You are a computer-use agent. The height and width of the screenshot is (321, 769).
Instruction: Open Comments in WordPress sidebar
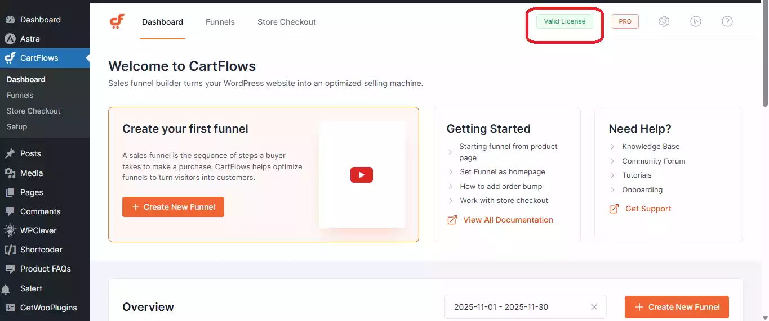tap(40, 211)
